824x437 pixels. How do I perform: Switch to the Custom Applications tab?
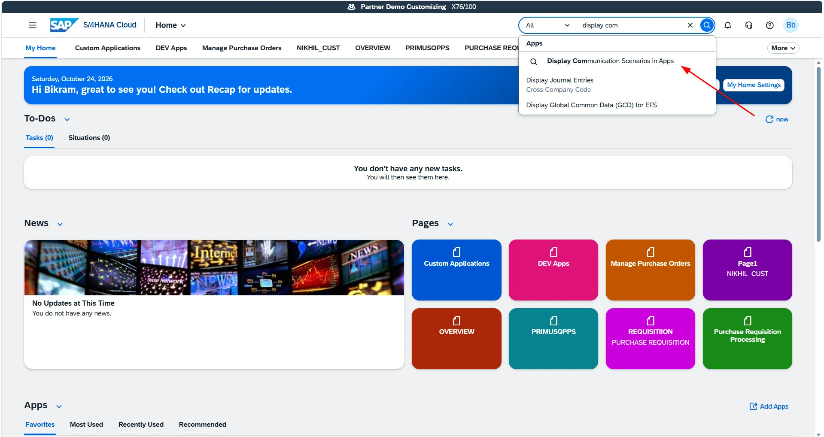click(x=108, y=48)
